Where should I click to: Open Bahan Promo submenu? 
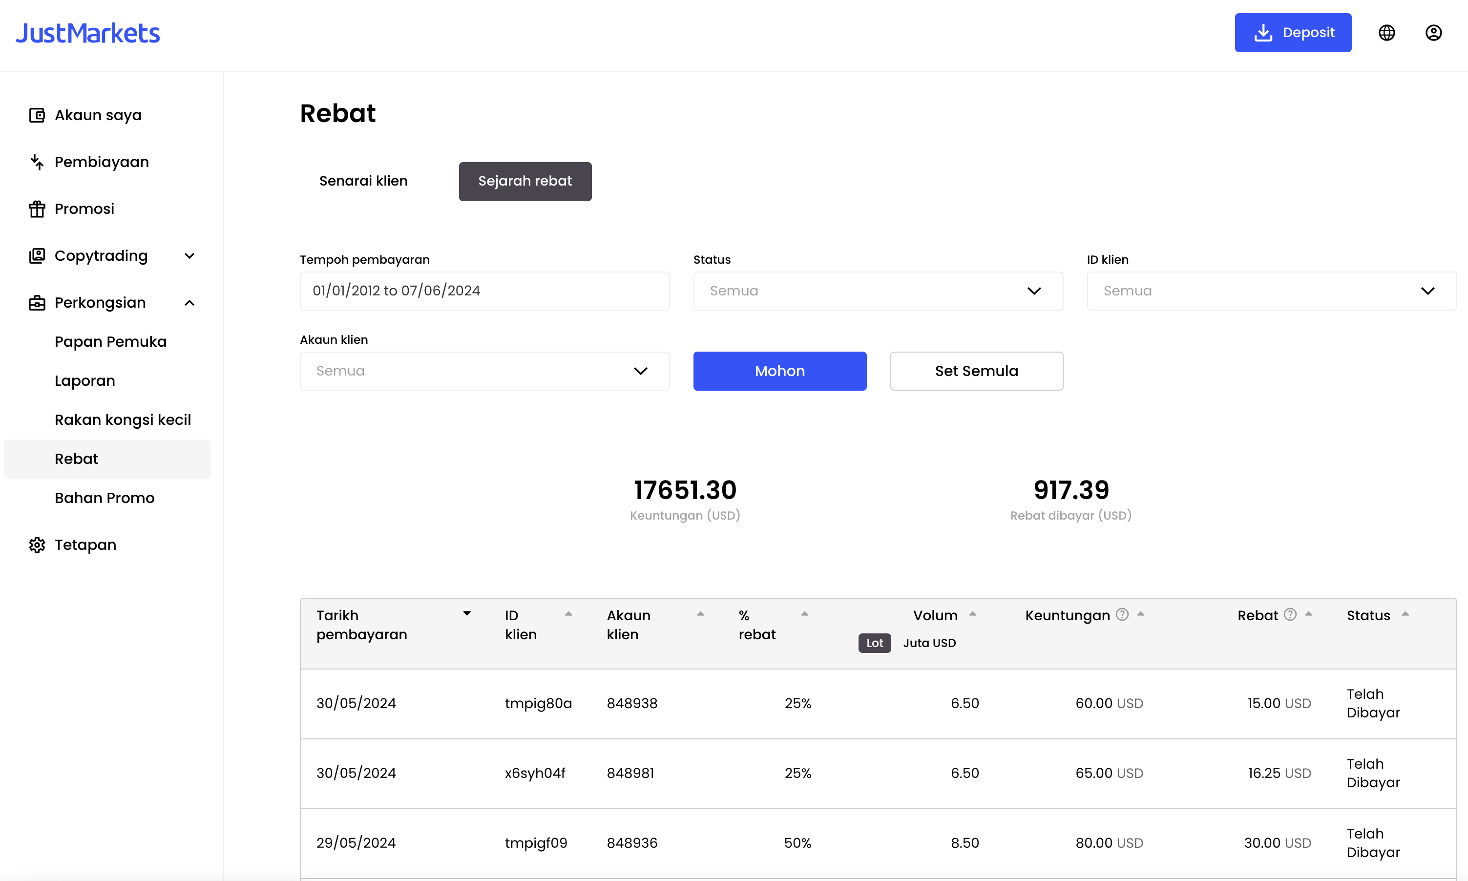tap(105, 498)
